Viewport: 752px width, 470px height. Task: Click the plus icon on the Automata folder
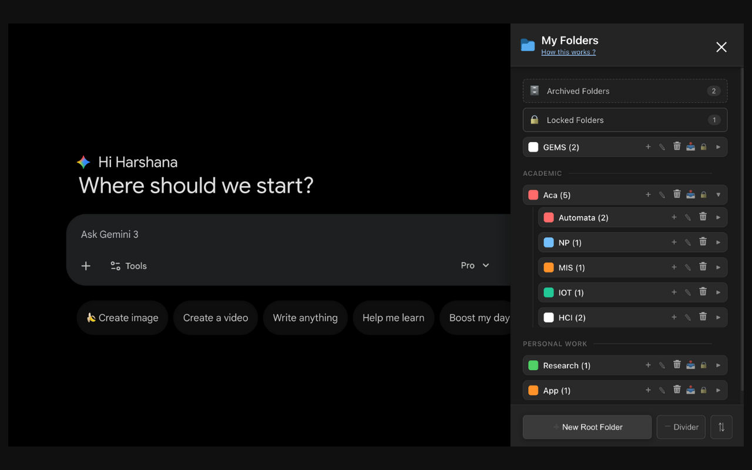click(674, 217)
